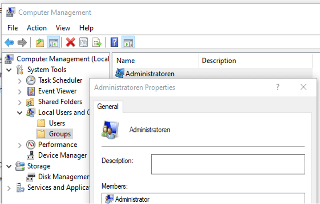Click the Forward arrow toolbar icon

tap(22, 43)
